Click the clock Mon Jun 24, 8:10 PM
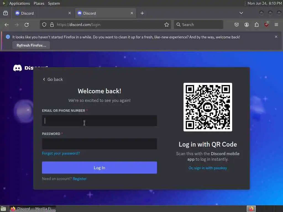The image size is (283, 212). [x=264, y=3]
